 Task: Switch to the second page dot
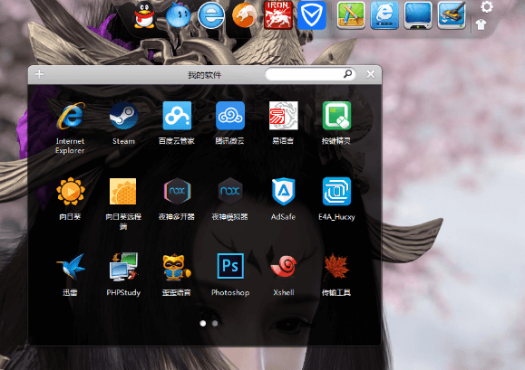click(x=215, y=323)
